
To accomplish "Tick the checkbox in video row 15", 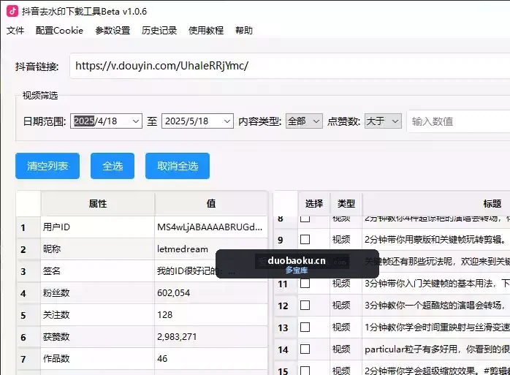I will click(x=305, y=371).
